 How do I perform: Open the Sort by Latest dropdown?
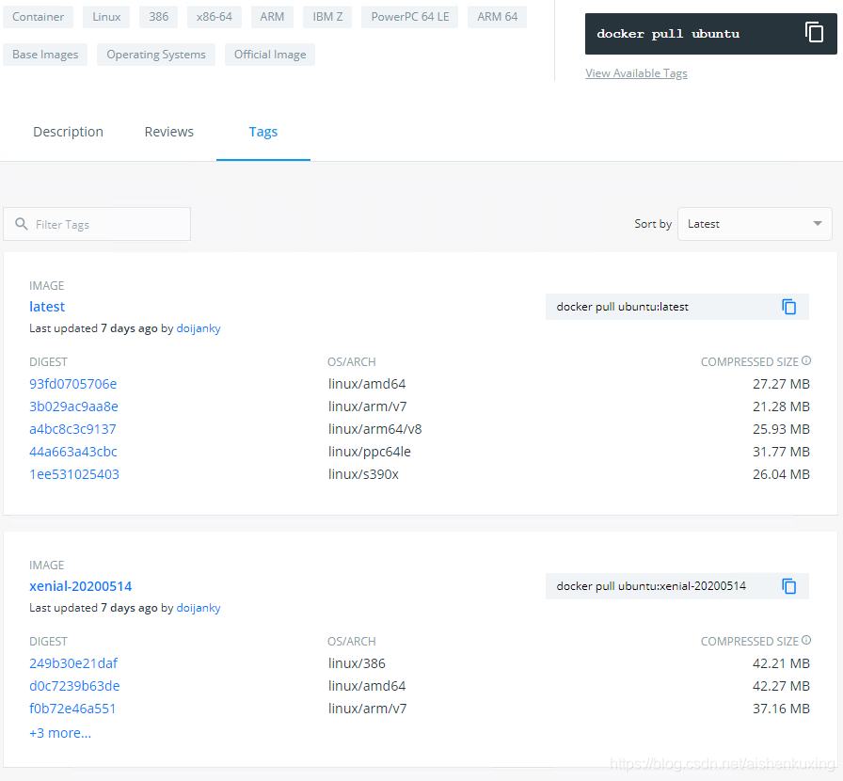click(755, 224)
